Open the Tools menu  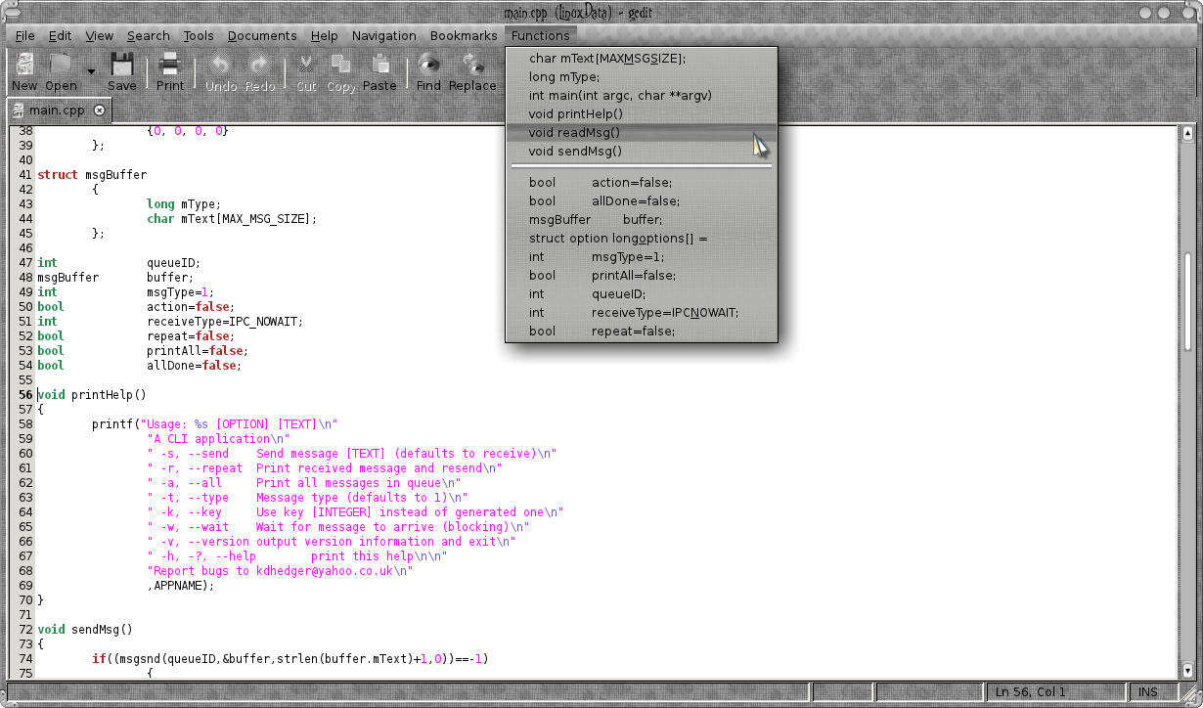(x=199, y=36)
